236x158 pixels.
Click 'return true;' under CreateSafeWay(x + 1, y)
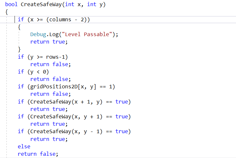[49, 109]
